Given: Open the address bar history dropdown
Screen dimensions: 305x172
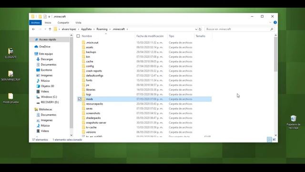Looking at the screenshot, I should 196,29.
